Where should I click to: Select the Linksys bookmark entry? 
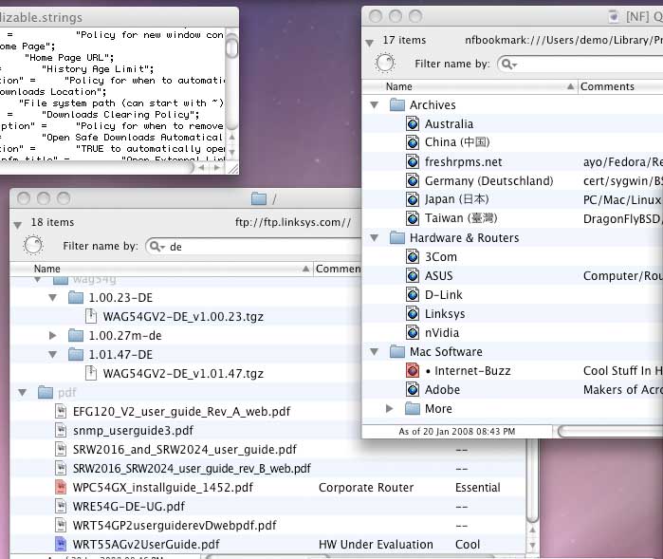[445, 314]
